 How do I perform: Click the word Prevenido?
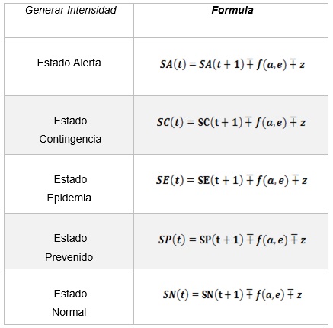click(x=69, y=257)
